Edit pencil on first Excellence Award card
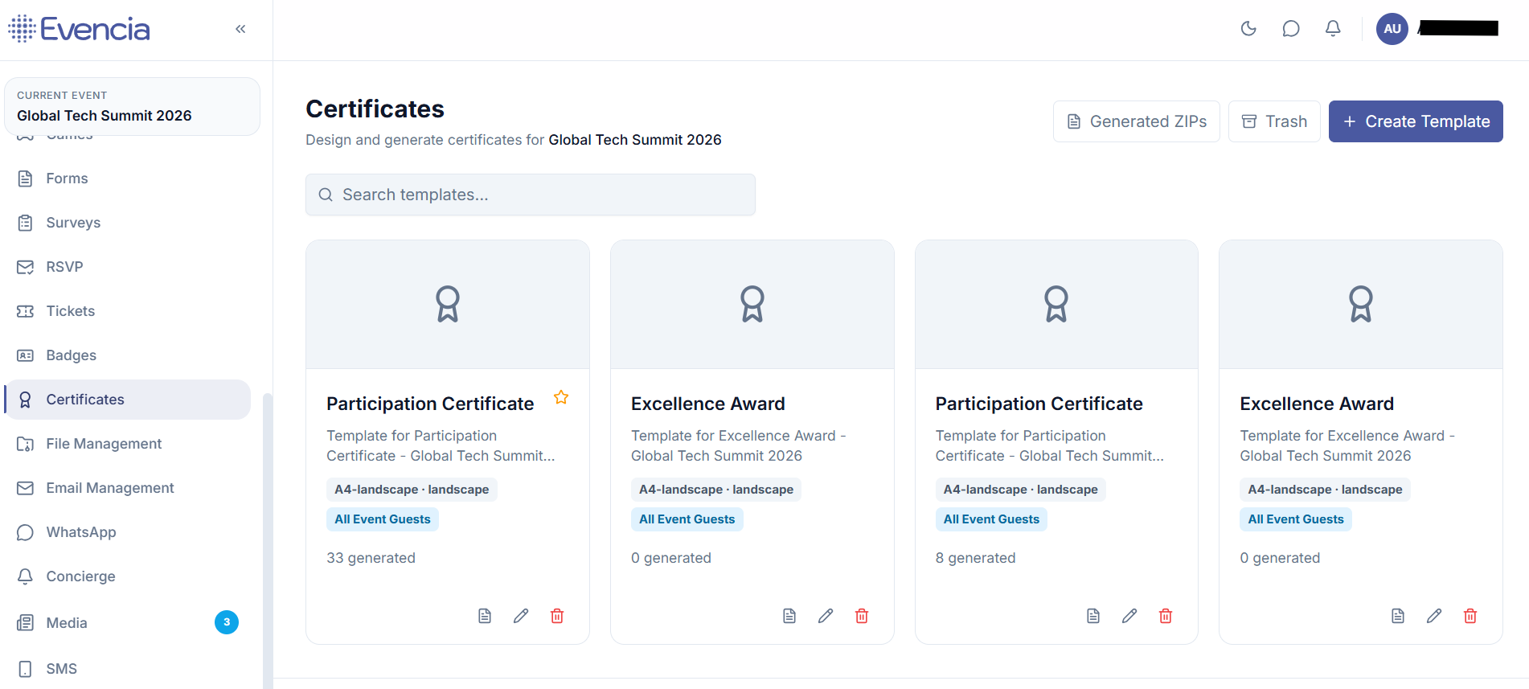1529x689 pixels. (x=826, y=616)
